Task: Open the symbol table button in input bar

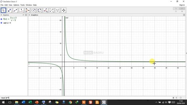Action: tap(173, 98)
